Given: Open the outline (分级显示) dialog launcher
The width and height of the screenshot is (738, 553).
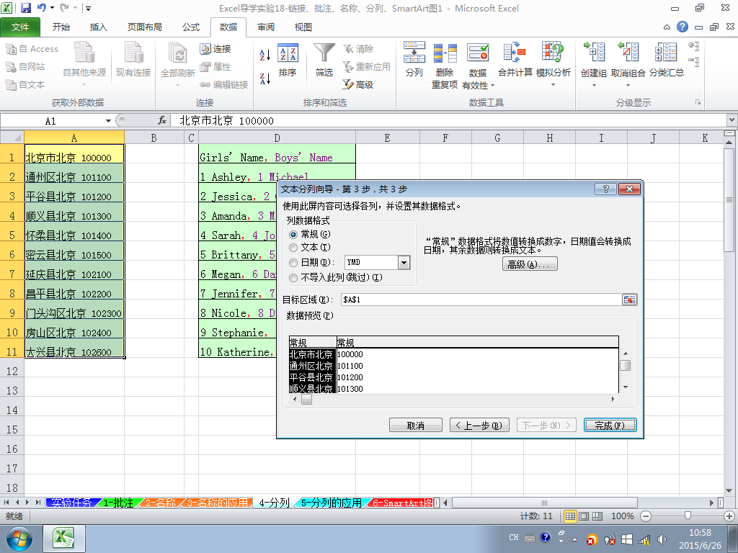Looking at the screenshot, I should pos(698,102).
